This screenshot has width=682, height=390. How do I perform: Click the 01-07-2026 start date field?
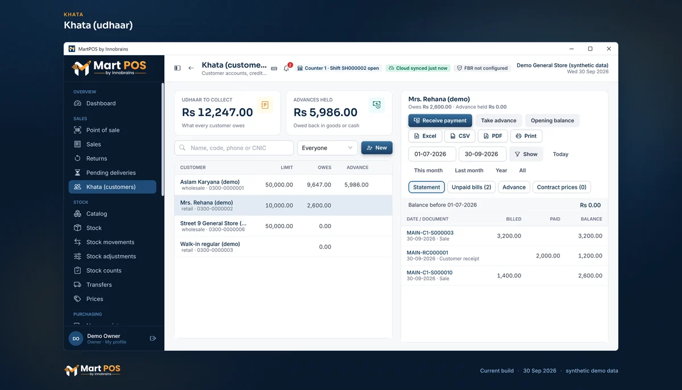tap(432, 154)
